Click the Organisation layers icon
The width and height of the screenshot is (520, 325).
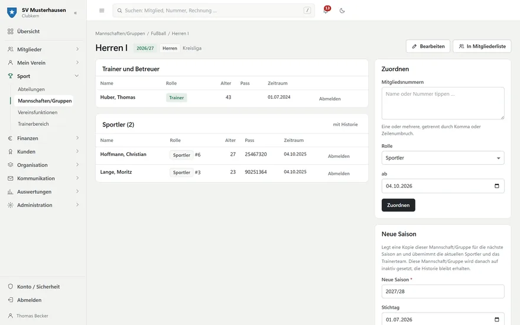click(x=11, y=165)
